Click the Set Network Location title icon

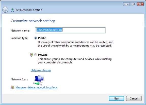[12, 10]
